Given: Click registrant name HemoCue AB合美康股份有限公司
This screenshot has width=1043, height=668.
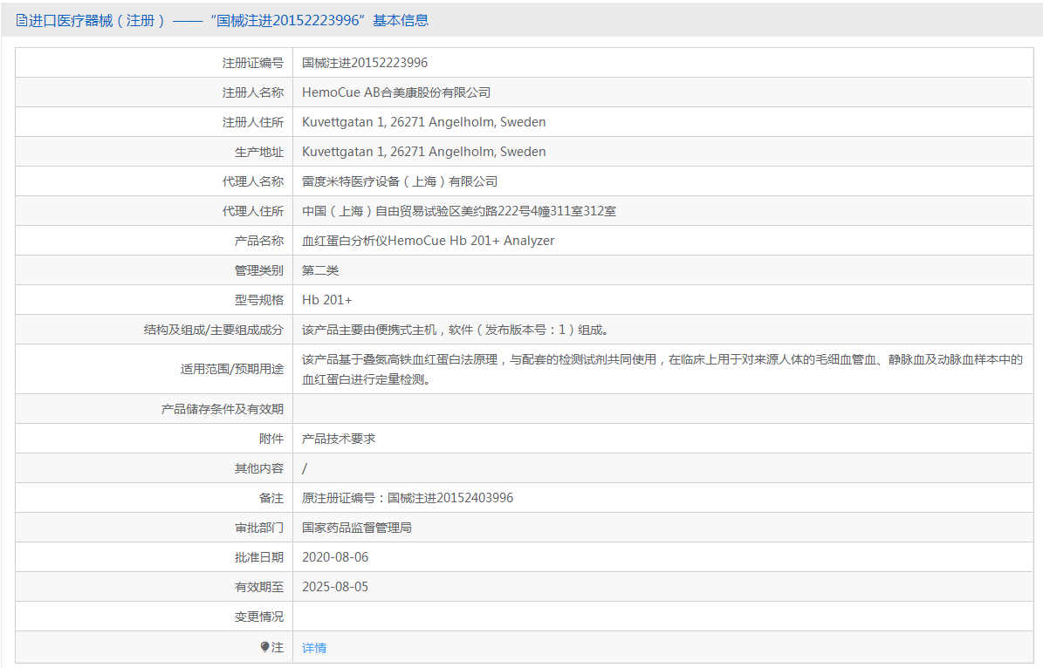Looking at the screenshot, I should click(396, 92).
